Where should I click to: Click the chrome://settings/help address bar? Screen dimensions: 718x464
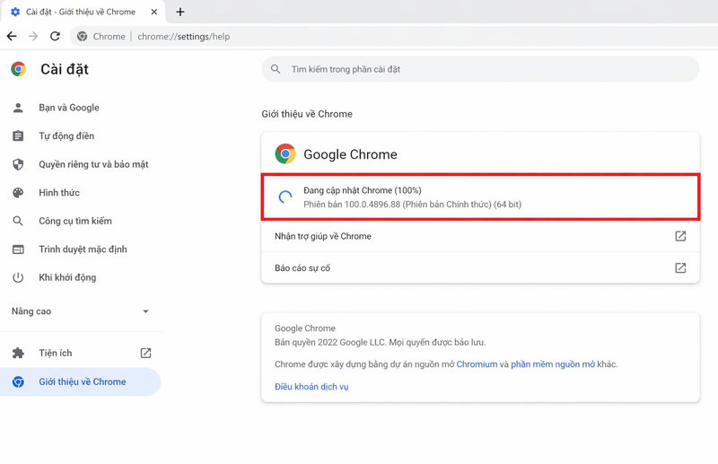click(394, 36)
